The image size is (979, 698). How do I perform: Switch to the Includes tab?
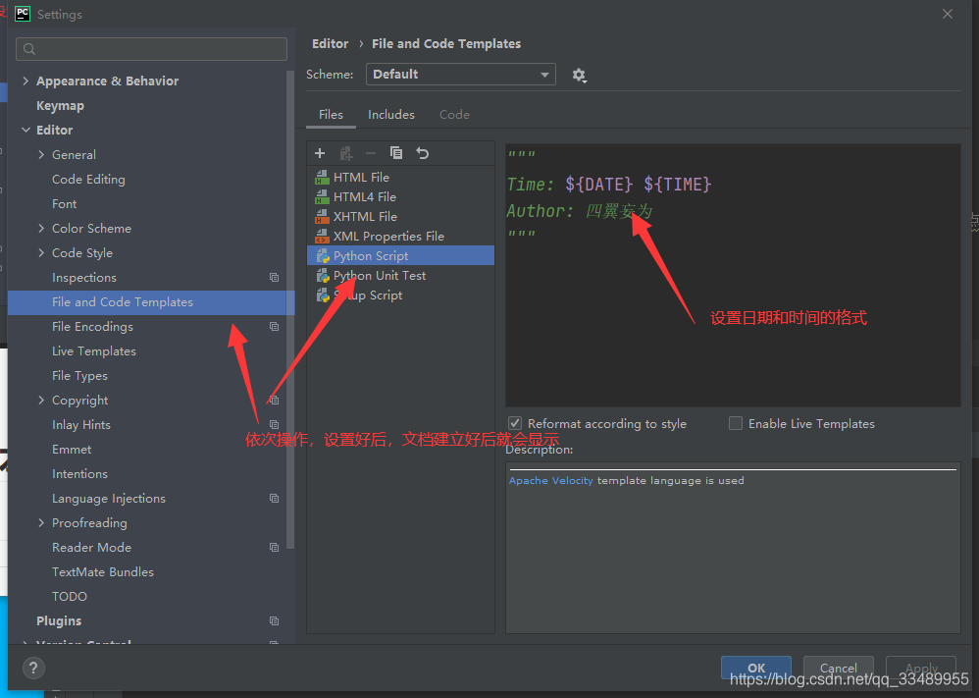tap(390, 115)
